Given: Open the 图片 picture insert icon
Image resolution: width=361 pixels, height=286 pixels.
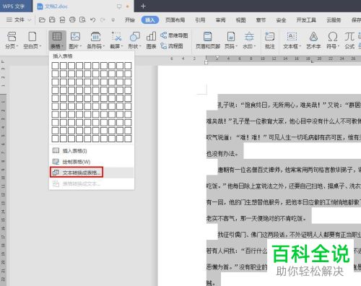Looking at the screenshot, I should [x=75, y=37].
